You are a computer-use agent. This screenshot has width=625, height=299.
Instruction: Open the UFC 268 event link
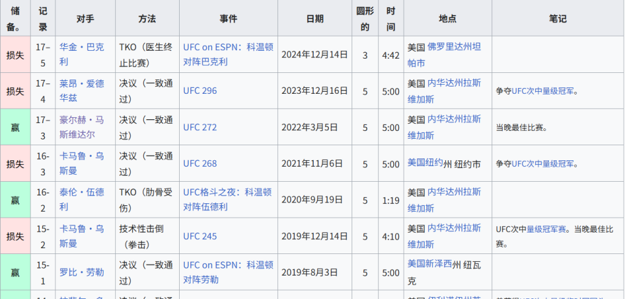(x=200, y=164)
